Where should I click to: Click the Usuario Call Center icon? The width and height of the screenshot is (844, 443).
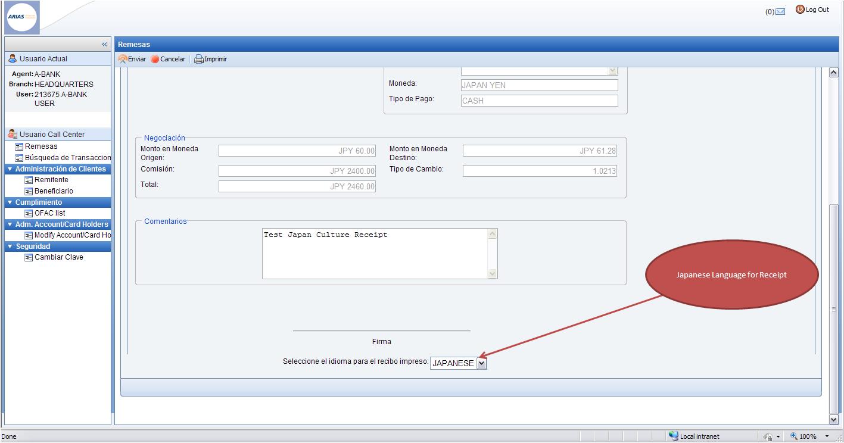pos(13,134)
